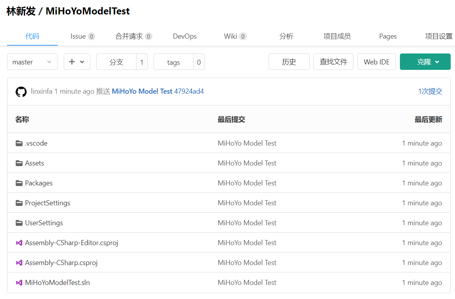
Task: Click the Assembly-CSharp-Editor.csproj Visual Studio icon
Action: coord(19,243)
